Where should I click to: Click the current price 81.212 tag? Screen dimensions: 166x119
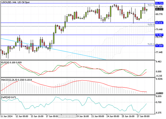click(x=159, y=9)
